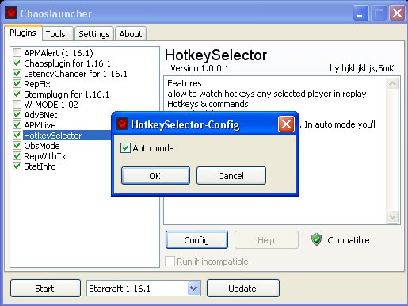Close the HotkeySelector-Config dialog
The height and width of the screenshot is (306, 408).
pos(286,124)
